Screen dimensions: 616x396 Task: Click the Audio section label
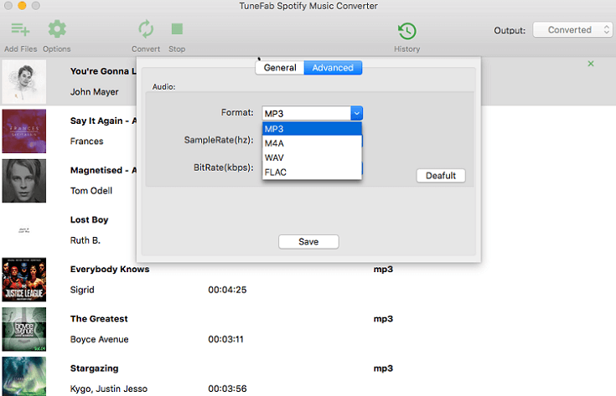pos(163,87)
